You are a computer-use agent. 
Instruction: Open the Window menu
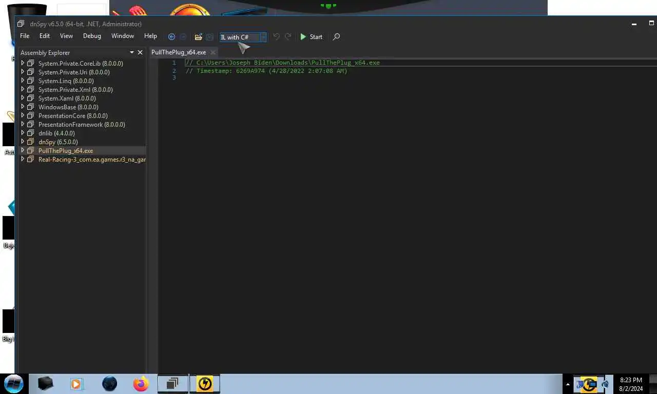pyautogui.click(x=123, y=36)
